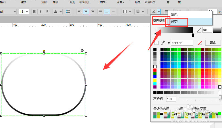
Task: Select cyan swatch in left column
Action: tap(155, 83)
